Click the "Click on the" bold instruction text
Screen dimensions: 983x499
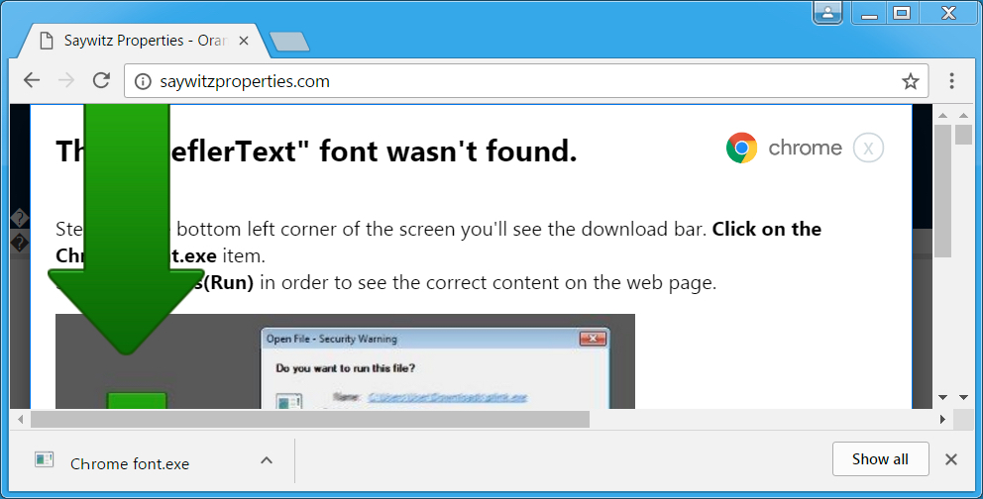pos(767,229)
